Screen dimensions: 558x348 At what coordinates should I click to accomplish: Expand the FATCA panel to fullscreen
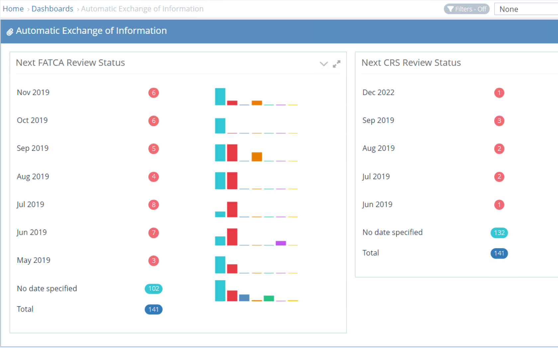(336, 64)
